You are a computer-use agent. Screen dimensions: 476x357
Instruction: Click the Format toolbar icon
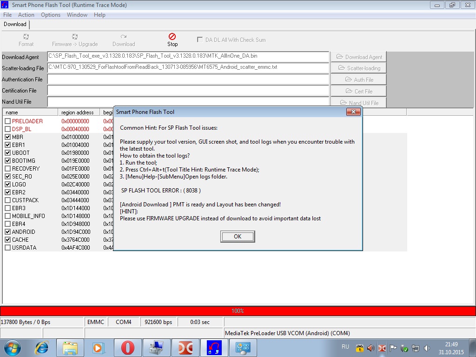coord(26,36)
